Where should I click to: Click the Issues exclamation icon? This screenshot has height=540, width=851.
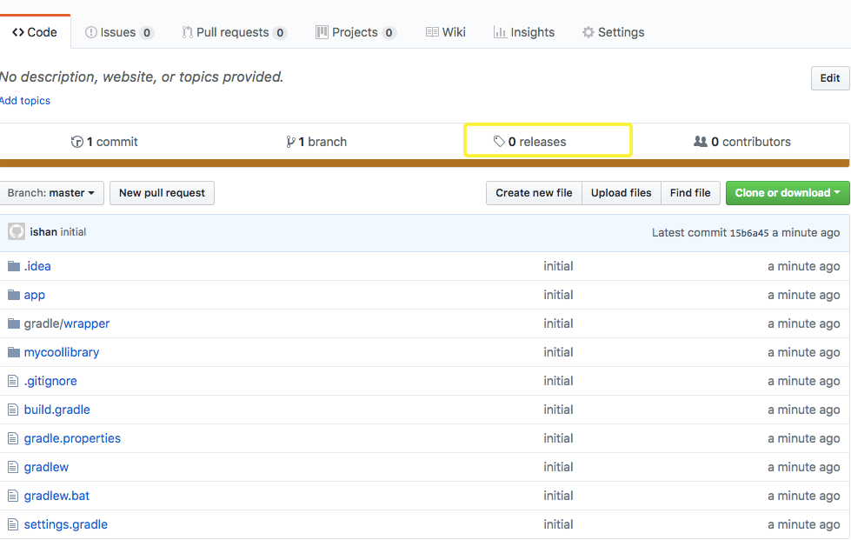click(x=90, y=32)
